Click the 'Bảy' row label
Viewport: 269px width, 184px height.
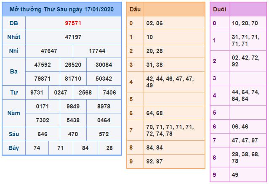[14, 148]
